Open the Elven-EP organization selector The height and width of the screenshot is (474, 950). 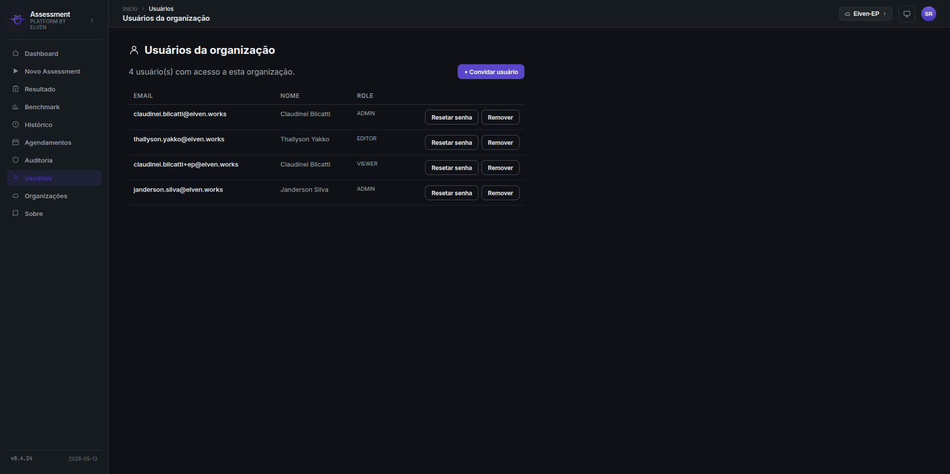pos(866,14)
